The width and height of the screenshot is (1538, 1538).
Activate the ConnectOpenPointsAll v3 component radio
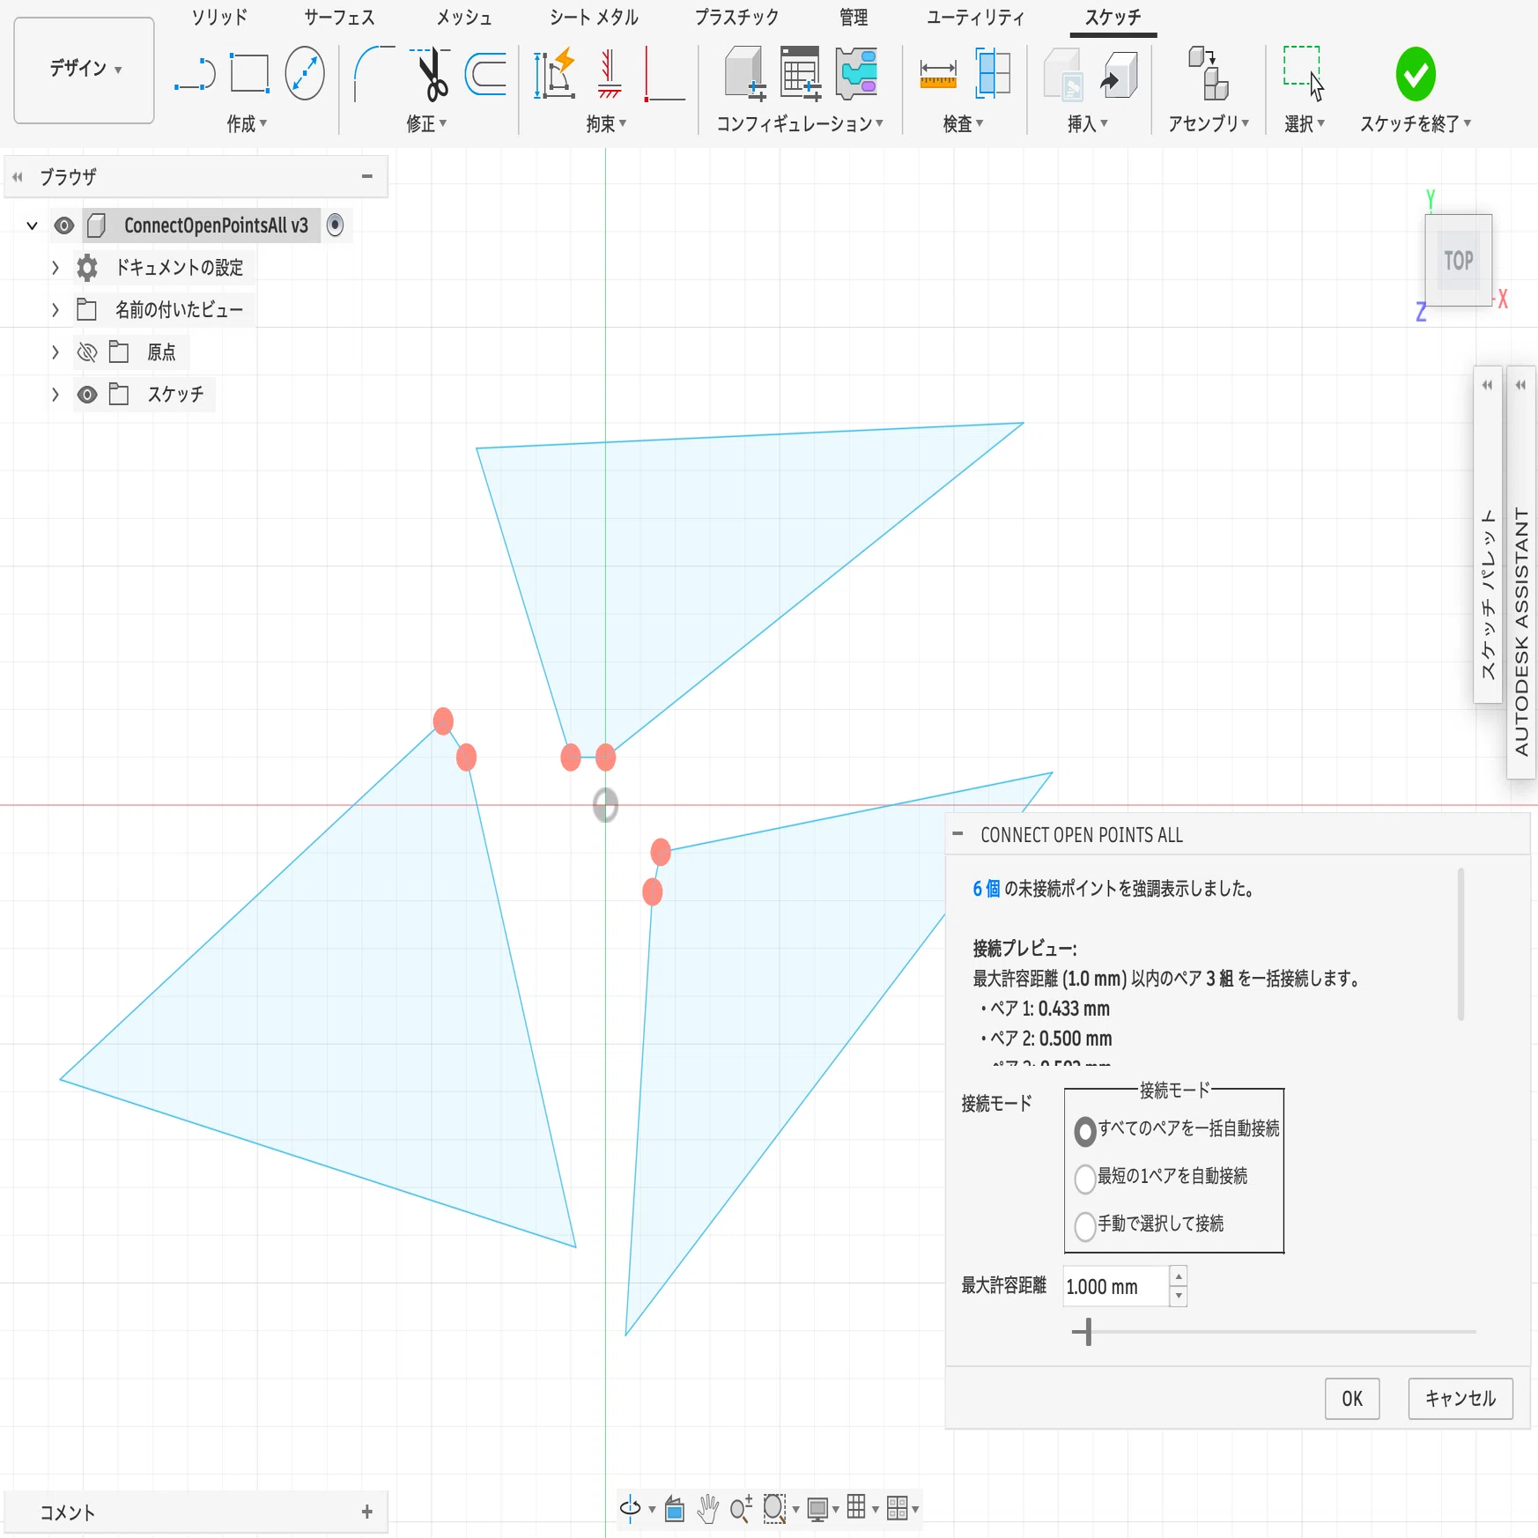point(335,226)
